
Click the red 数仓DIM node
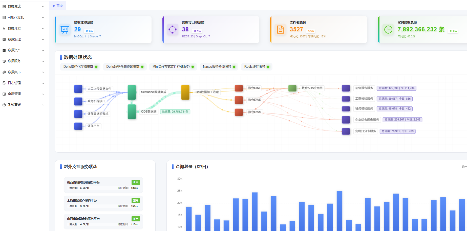tap(239, 88)
